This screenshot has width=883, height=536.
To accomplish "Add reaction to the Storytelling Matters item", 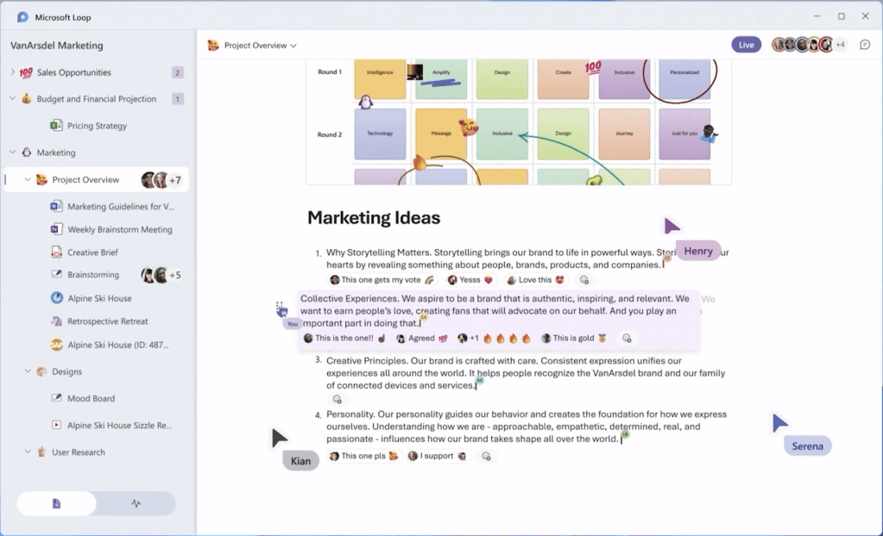I will [x=584, y=280].
